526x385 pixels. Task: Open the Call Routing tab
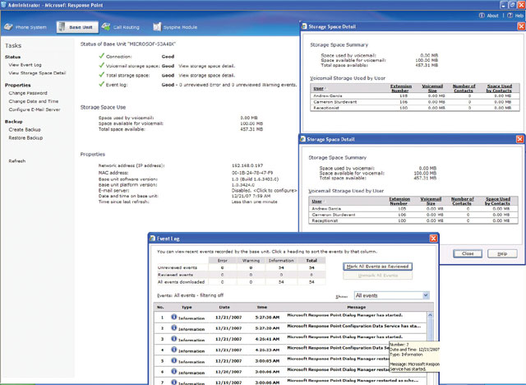coord(121,27)
